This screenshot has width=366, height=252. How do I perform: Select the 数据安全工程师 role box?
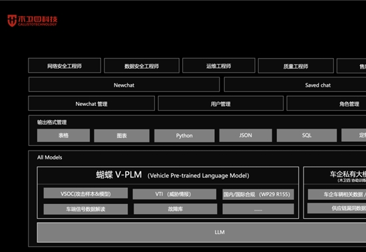coord(142,66)
